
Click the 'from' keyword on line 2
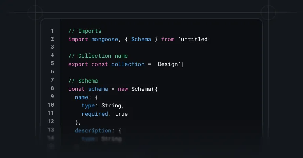coord(168,39)
